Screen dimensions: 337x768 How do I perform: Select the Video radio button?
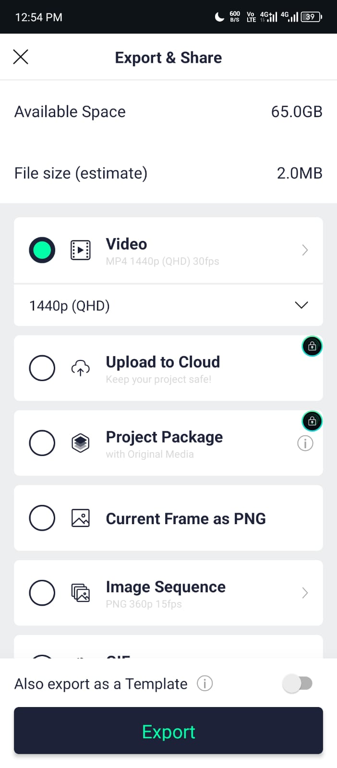[42, 250]
